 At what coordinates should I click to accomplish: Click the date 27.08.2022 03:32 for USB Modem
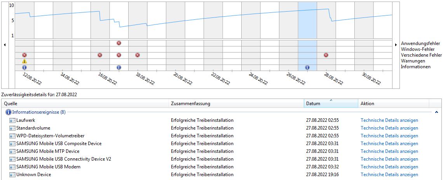click(323, 167)
